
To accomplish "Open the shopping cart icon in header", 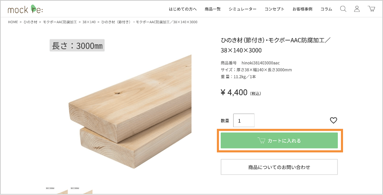I will (372, 9).
